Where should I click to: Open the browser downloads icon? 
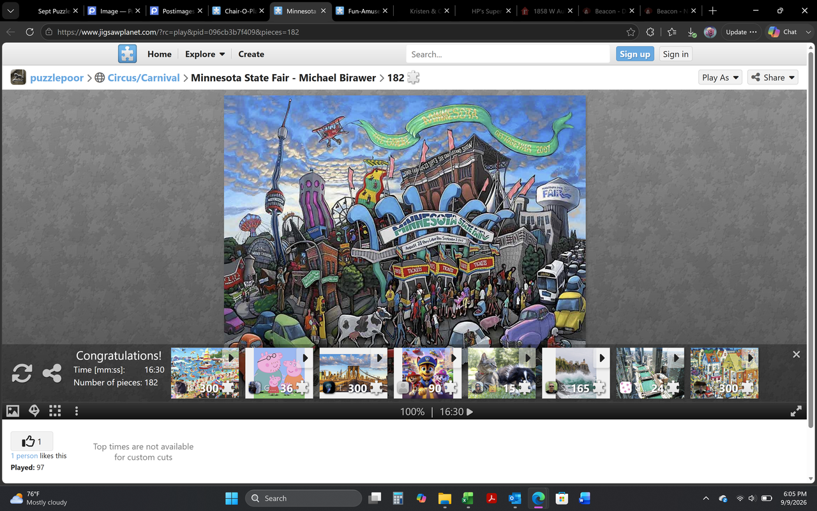691,32
